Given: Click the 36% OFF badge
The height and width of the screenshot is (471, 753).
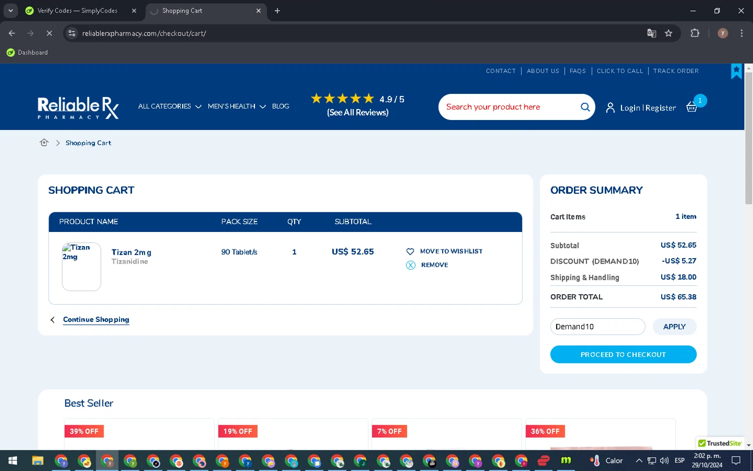Looking at the screenshot, I should [x=545, y=431].
